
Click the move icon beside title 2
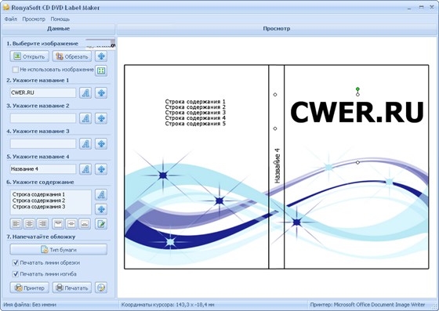[x=101, y=118]
